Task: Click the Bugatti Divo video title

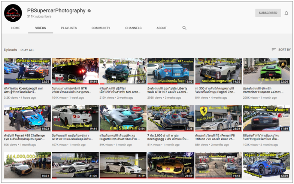Action: pyautogui.click(x=120, y=137)
